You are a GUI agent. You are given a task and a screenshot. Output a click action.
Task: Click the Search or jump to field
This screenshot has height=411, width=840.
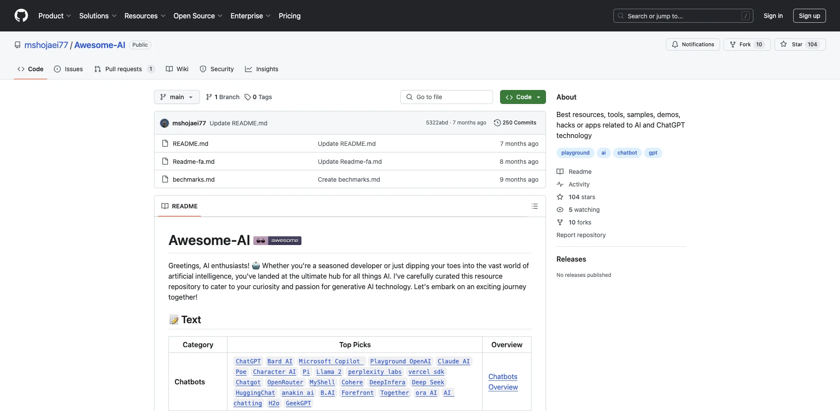[683, 16]
